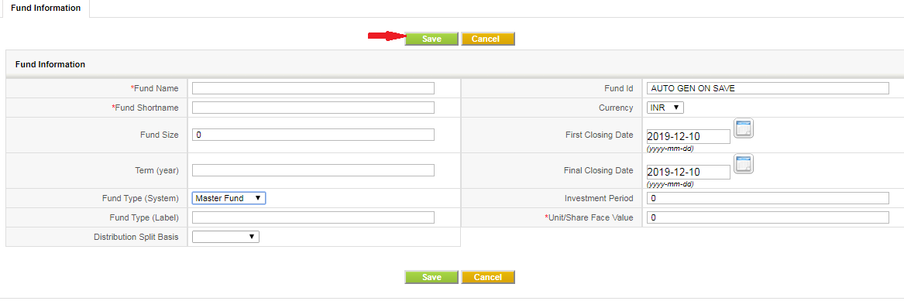This screenshot has width=904, height=301.
Task: Open the Fund Type (System) dropdown
Action: pyautogui.click(x=229, y=198)
